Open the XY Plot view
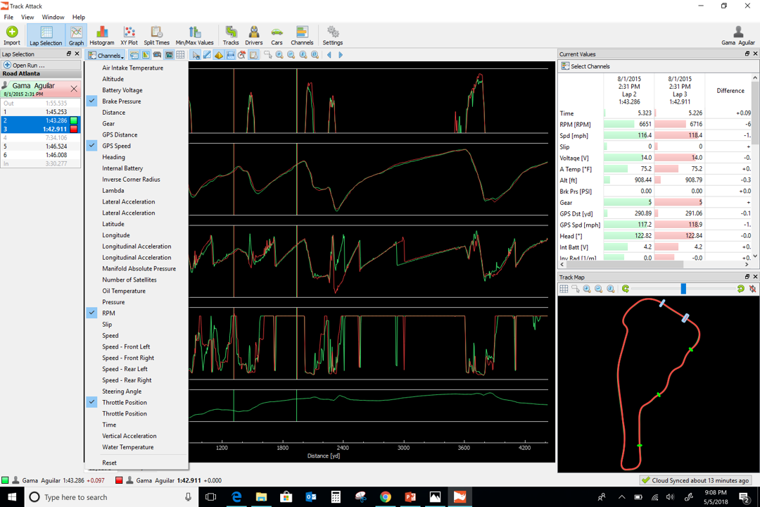This screenshot has width=760, height=507. pyautogui.click(x=129, y=35)
